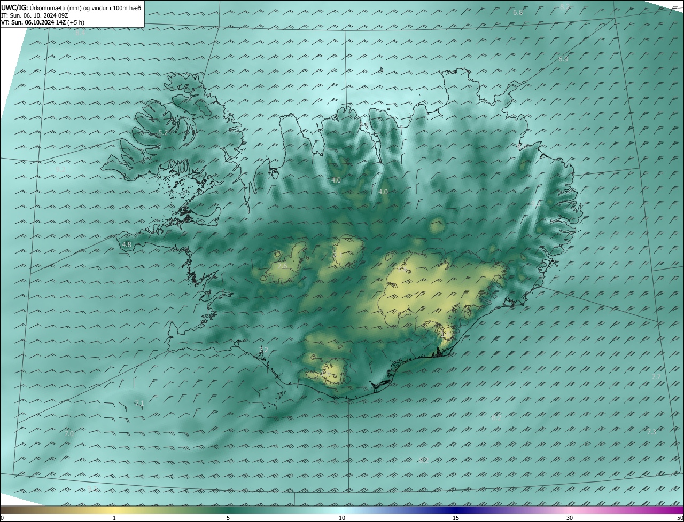Click the 5 tick label on the colour scale
Screen dimensions: 684x522
tap(228, 518)
